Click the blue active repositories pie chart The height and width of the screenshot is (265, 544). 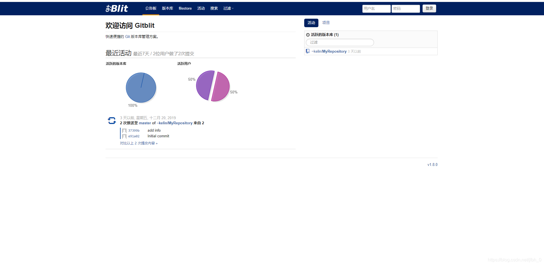(141, 87)
